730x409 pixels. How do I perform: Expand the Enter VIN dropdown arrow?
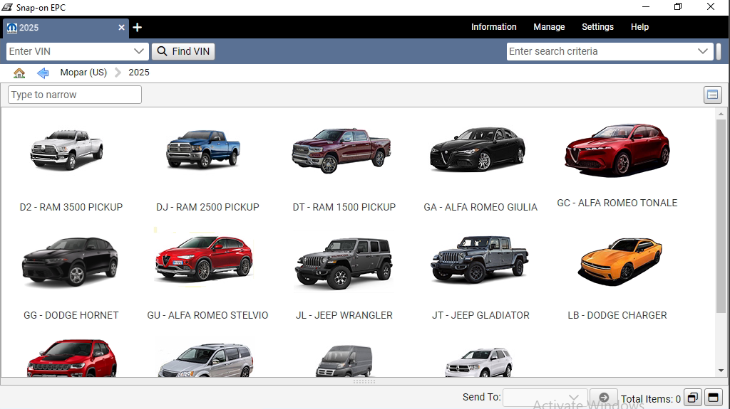(139, 51)
